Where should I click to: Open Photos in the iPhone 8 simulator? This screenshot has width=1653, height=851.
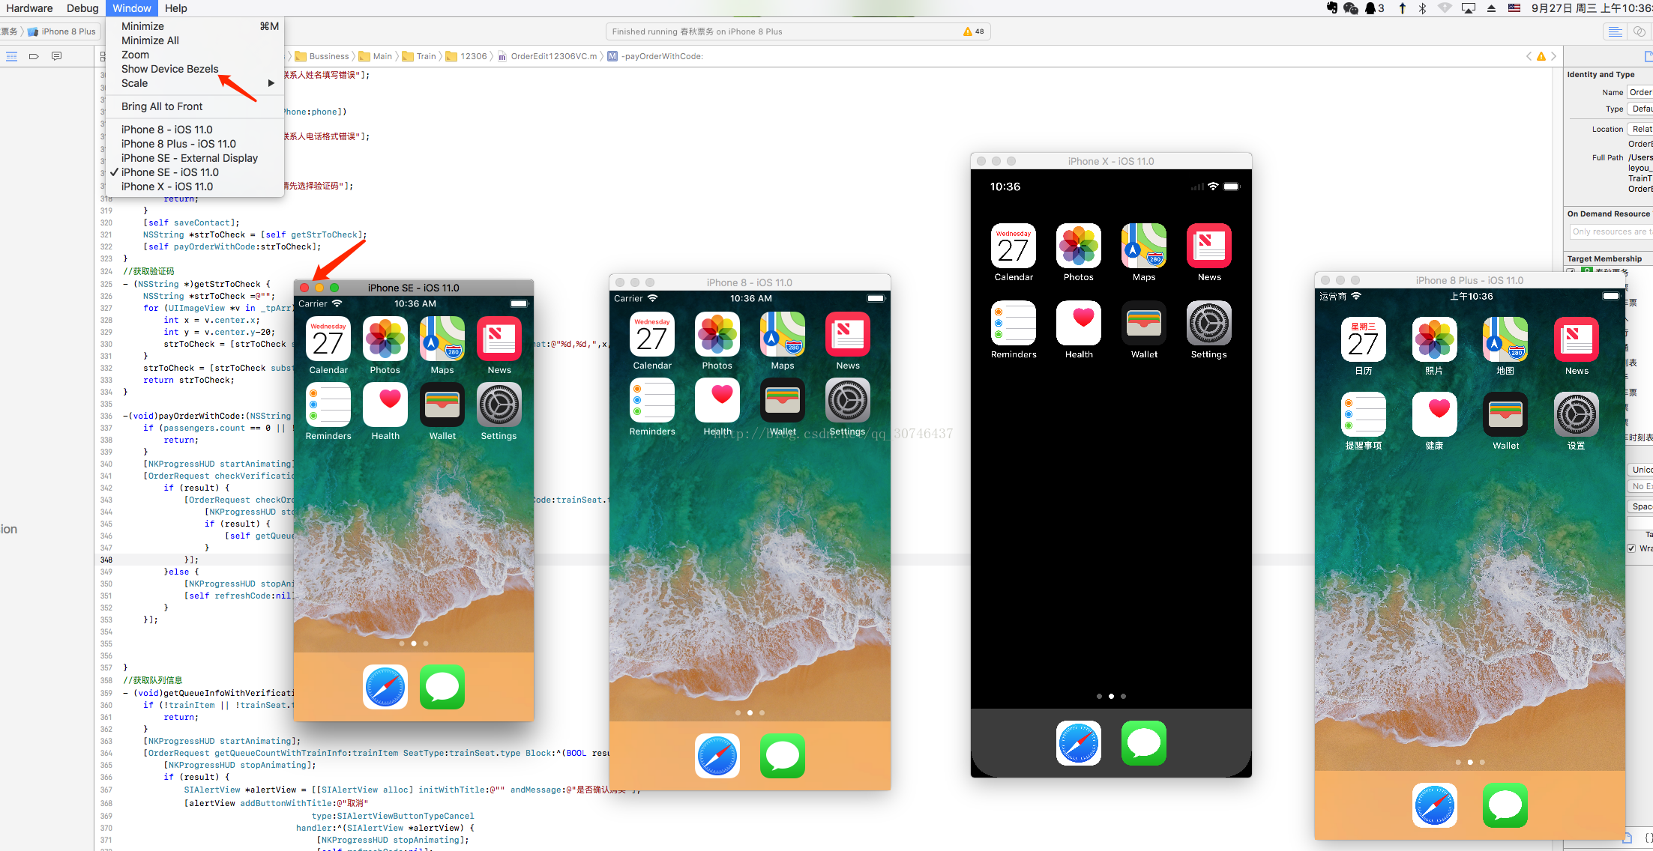pyautogui.click(x=717, y=334)
